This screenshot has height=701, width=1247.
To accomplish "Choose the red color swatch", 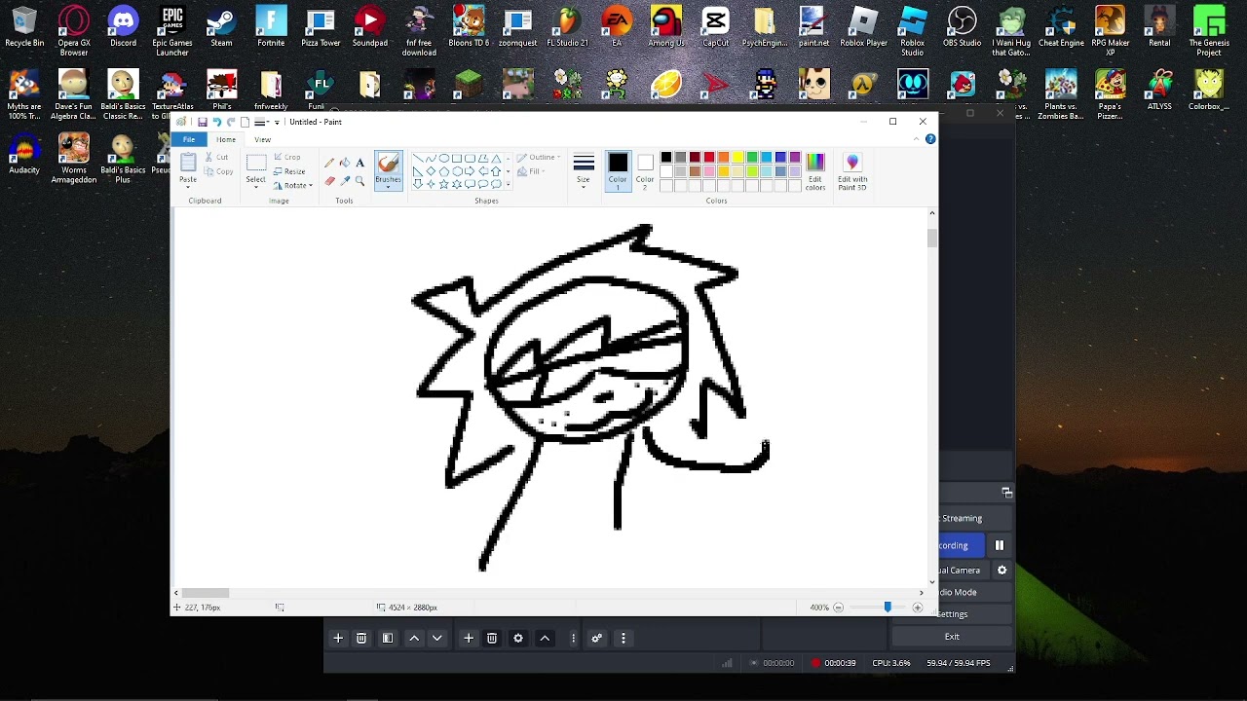I will tap(709, 158).
